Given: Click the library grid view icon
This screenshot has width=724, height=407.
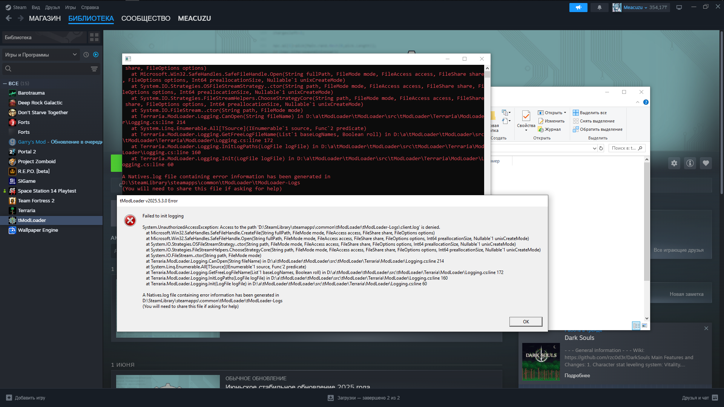Looking at the screenshot, I should [x=94, y=37].
